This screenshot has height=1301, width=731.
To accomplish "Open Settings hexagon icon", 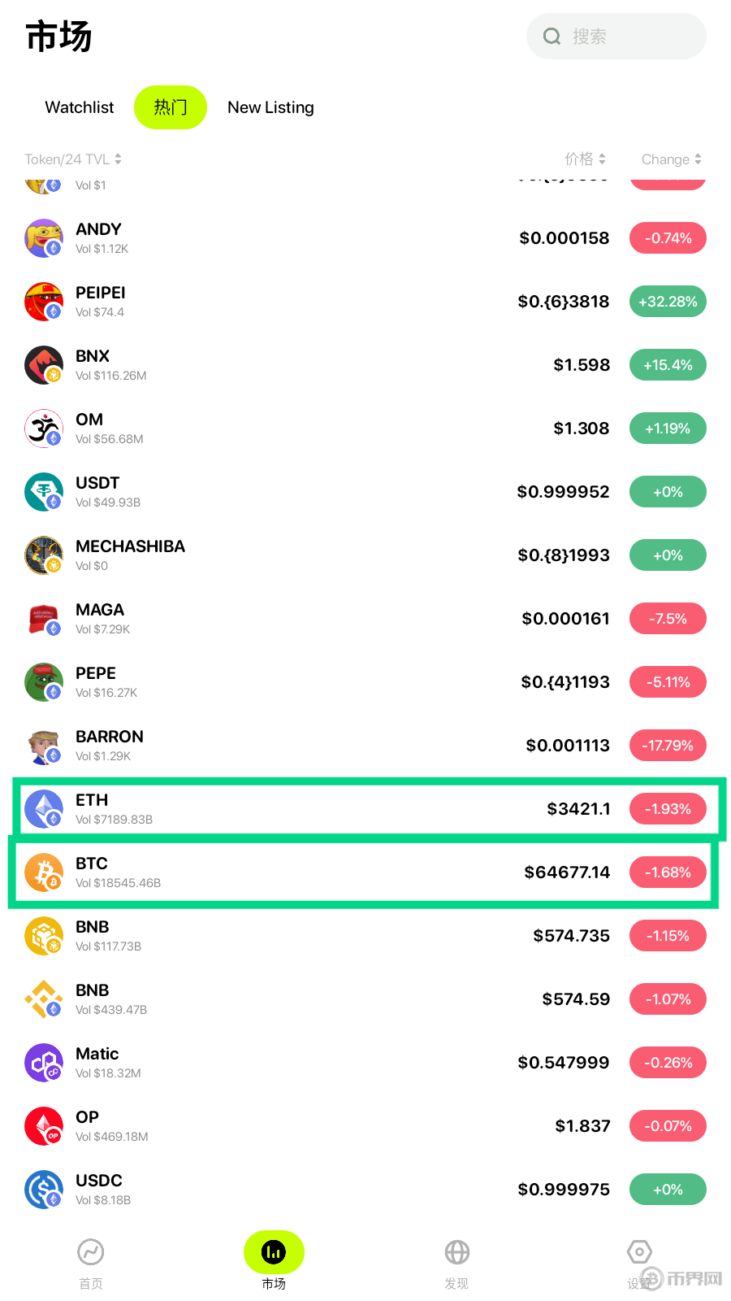I will click(x=639, y=1253).
